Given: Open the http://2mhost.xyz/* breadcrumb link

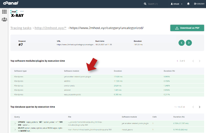Looking at the screenshot, I should tap(50, 28).
